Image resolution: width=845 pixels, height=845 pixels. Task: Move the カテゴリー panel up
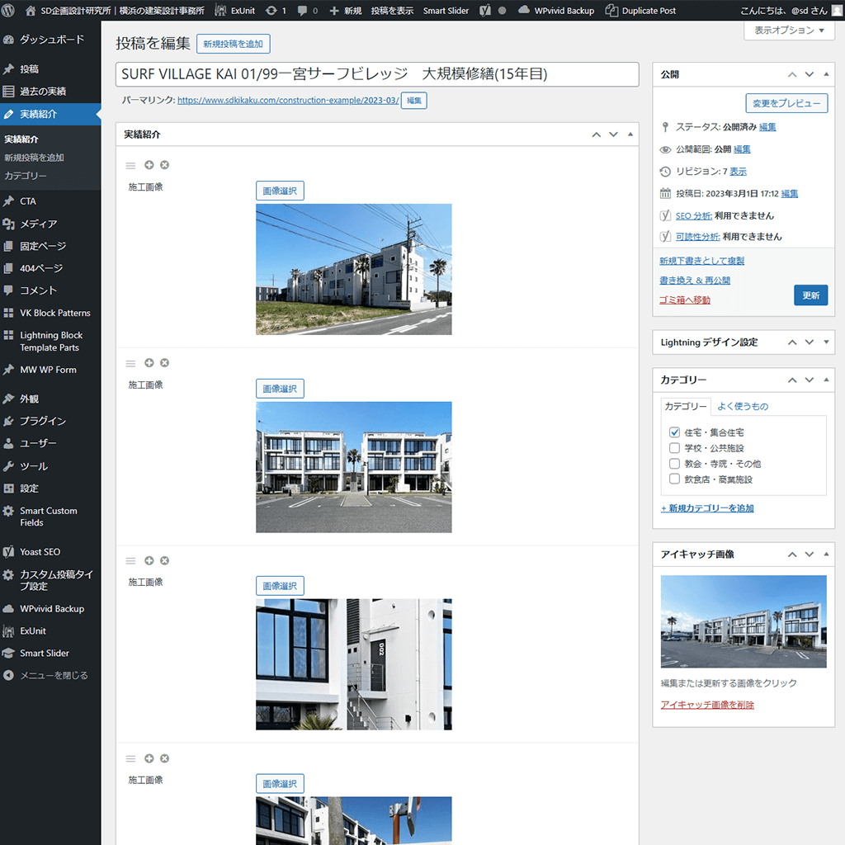[x=792, y=380]
